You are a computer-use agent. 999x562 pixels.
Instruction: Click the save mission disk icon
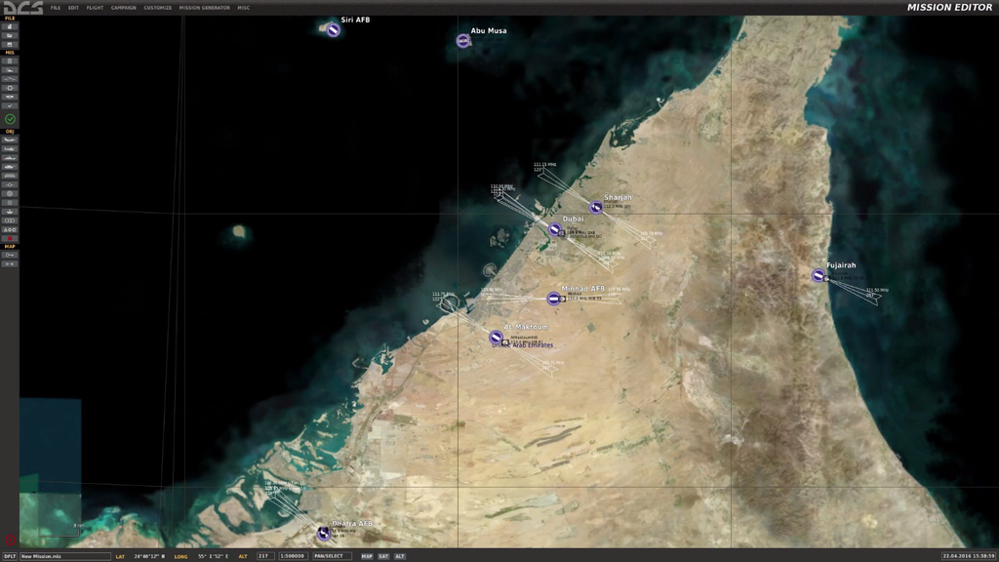10,44
